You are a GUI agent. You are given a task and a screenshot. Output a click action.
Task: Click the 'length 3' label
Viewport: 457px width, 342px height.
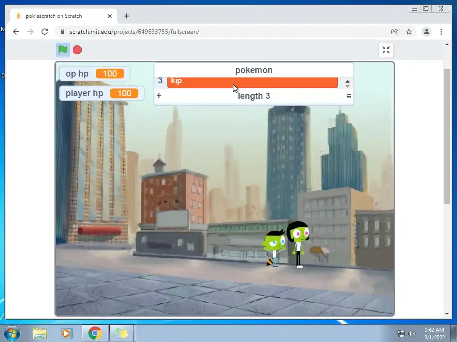coord(254,96)
